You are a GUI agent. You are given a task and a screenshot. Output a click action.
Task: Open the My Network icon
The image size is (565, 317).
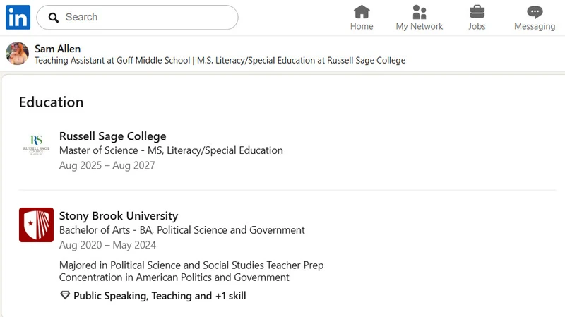pos(419,12)
